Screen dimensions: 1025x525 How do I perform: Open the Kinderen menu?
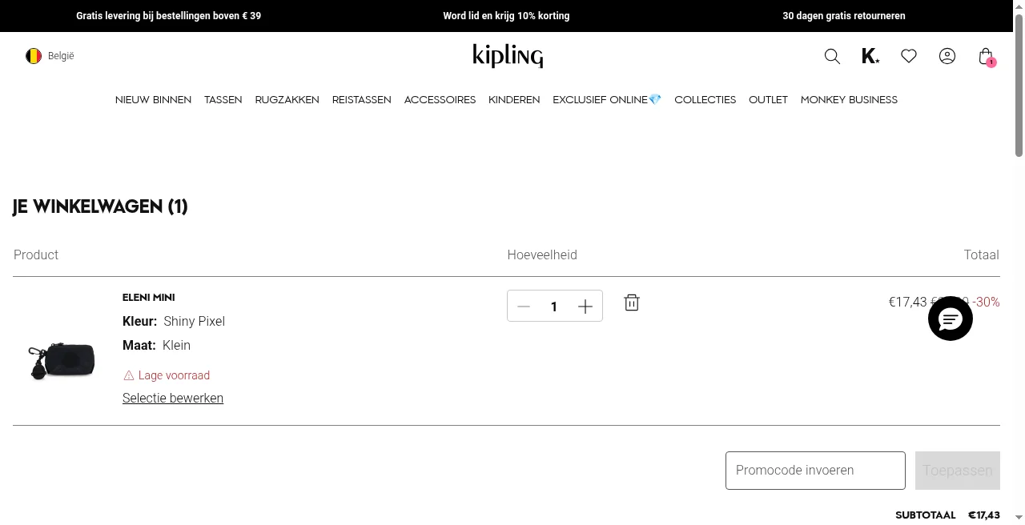click(x=514, y=100)
